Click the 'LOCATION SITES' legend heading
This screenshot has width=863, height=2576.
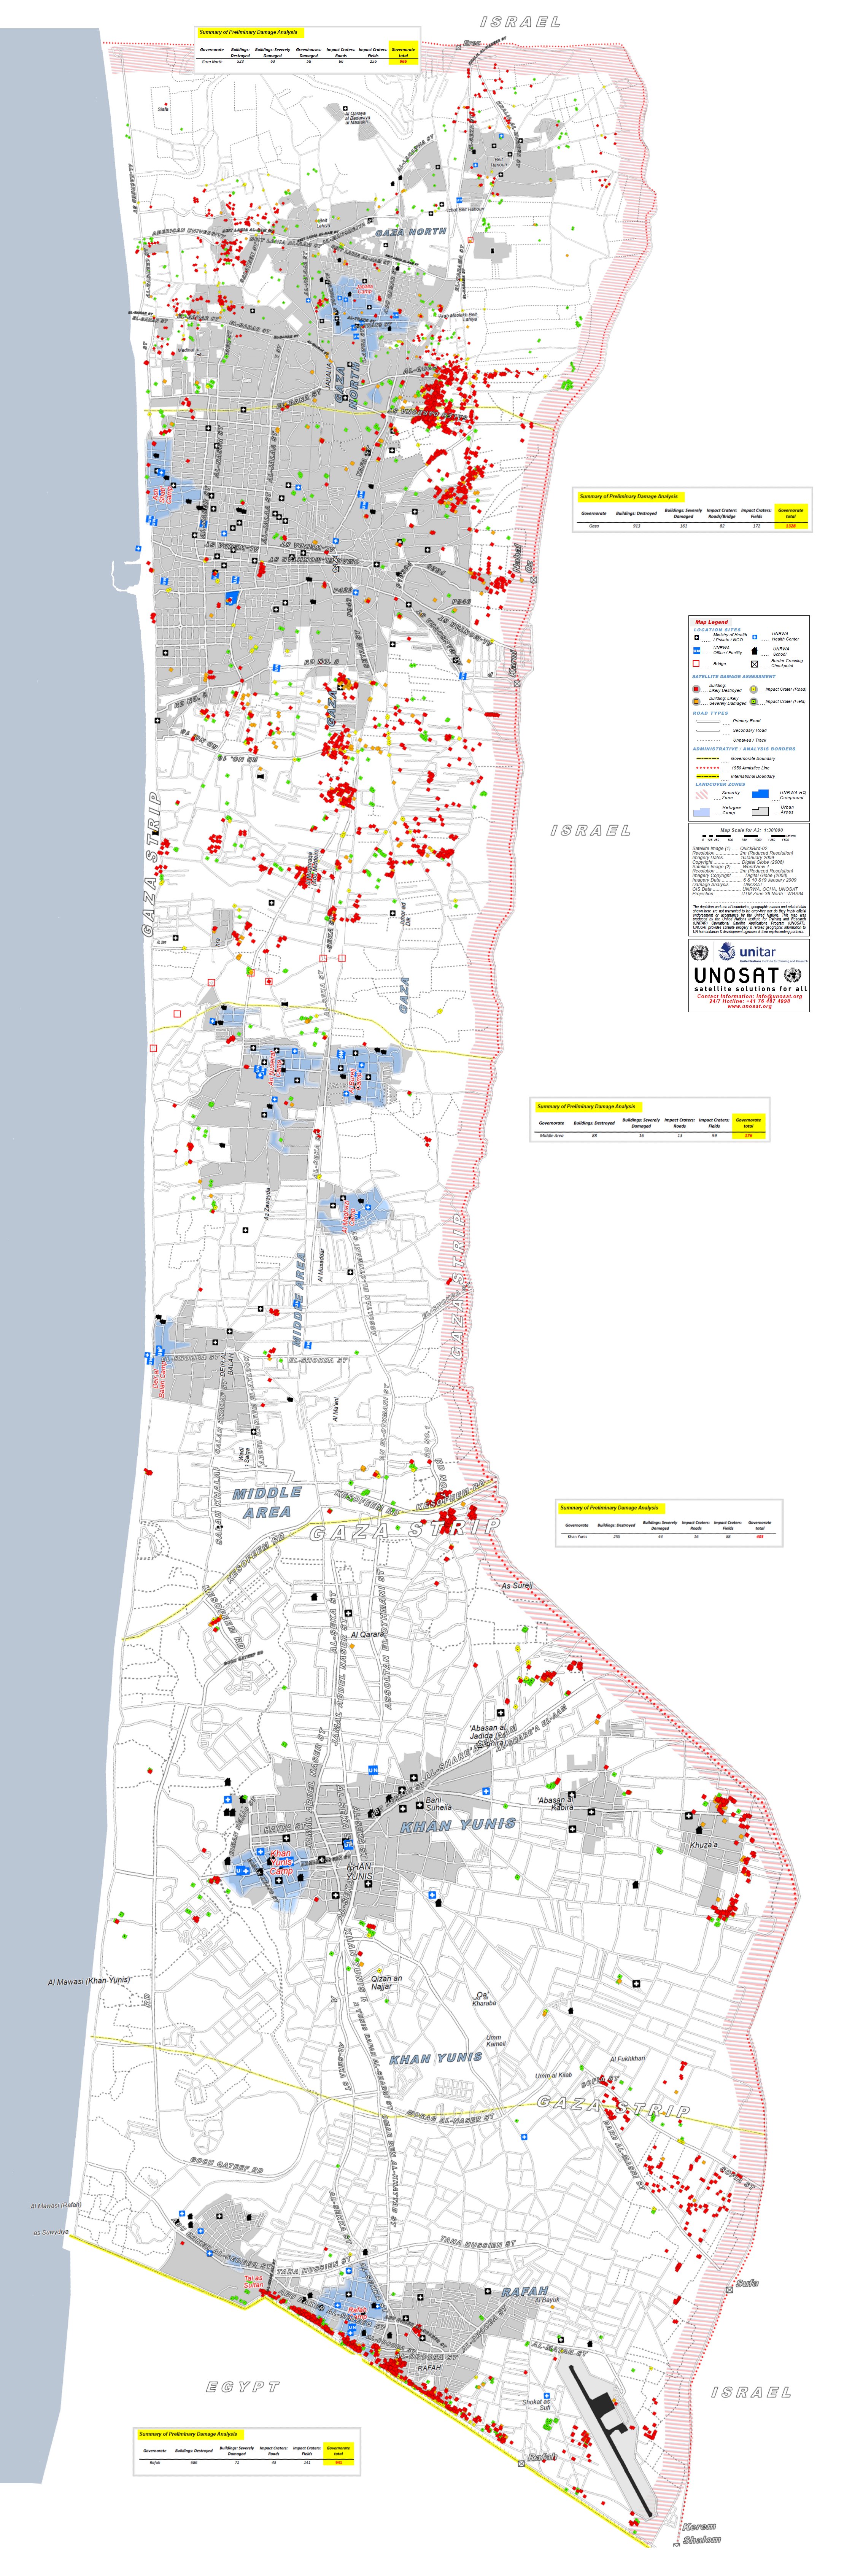717,630
